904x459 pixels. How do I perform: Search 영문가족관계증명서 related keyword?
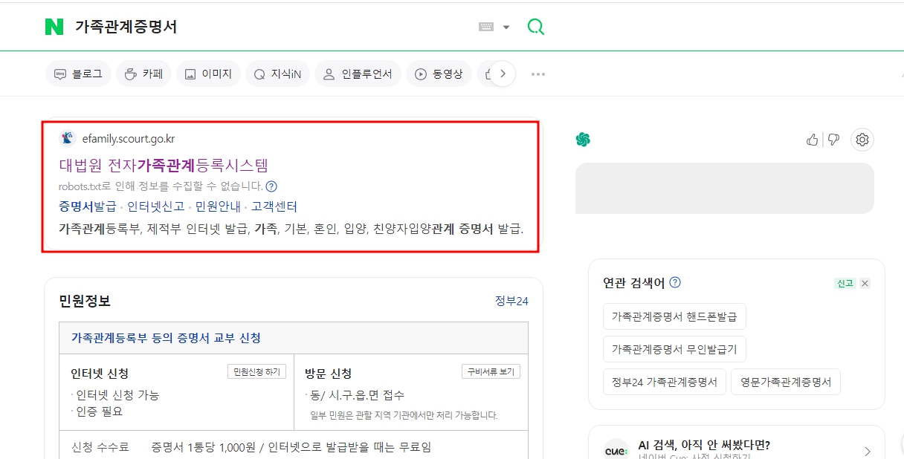click(786, 382)
